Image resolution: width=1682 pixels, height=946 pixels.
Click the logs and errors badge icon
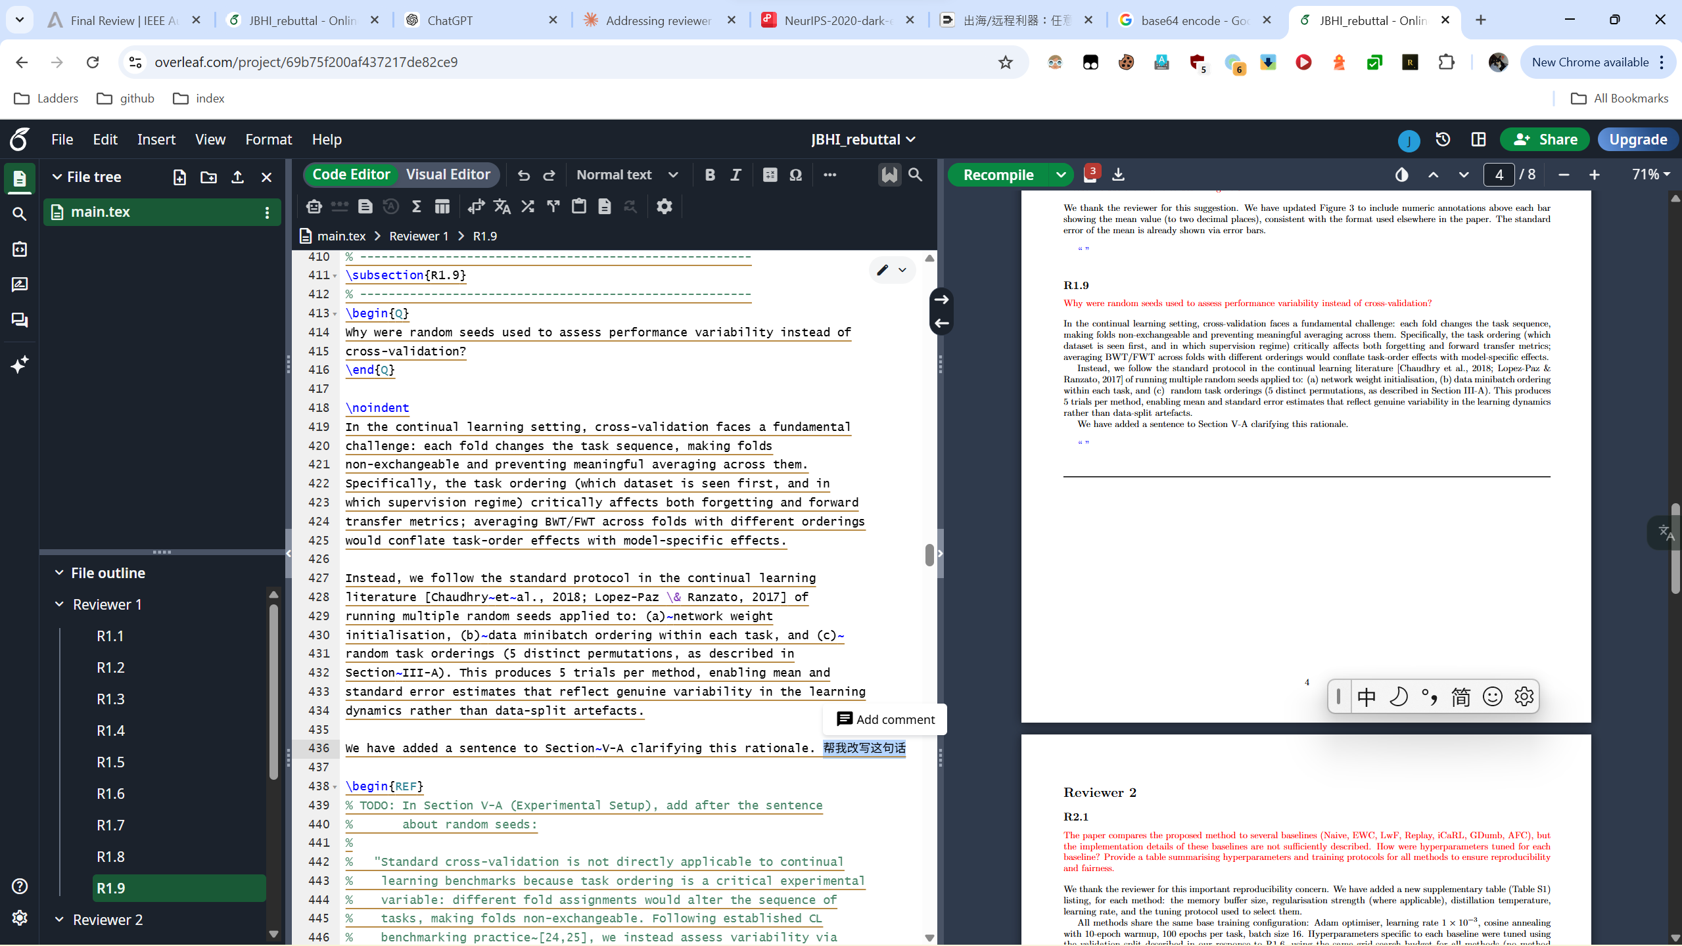[x=1090, y=174]
